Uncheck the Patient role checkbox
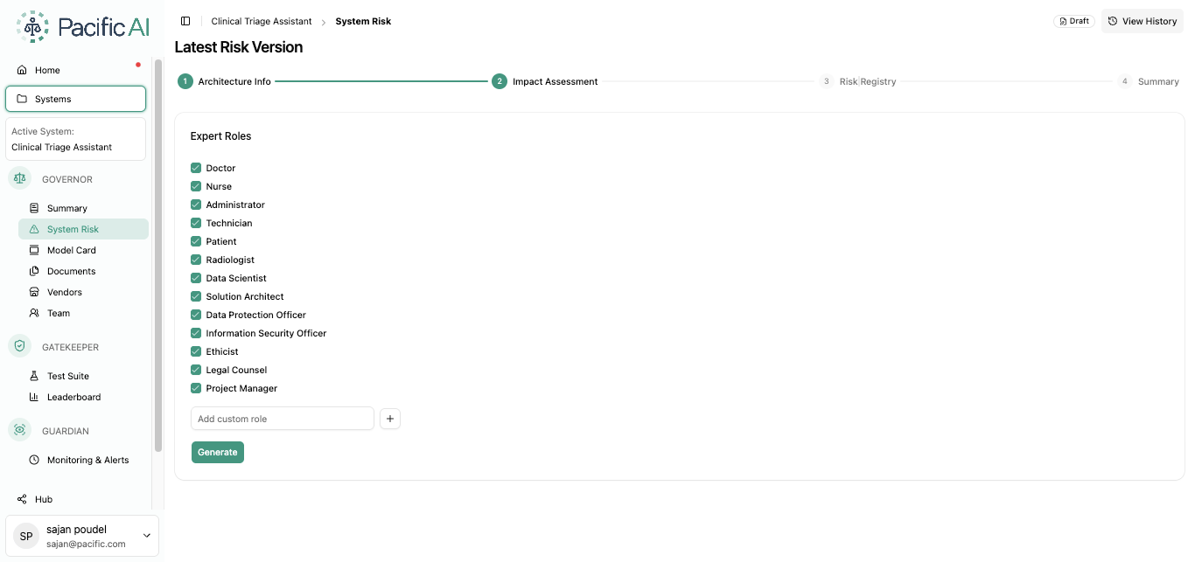Image resolution: width=1195 pixels, height=562 pixels. pos(196,241)
